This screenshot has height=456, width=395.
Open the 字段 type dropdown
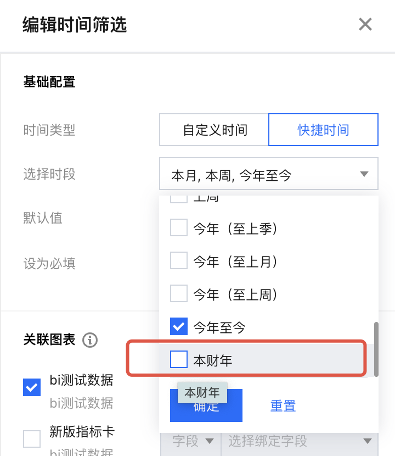191,441
